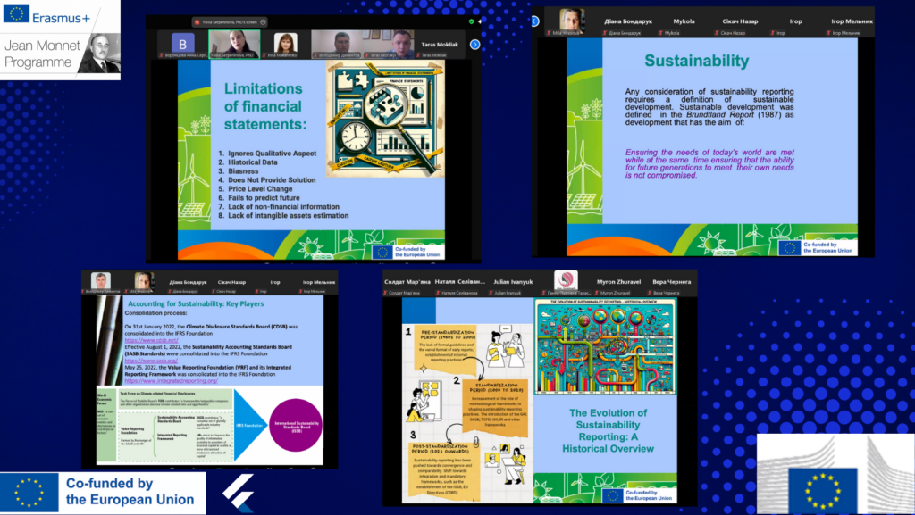This screenshot has width=915, height=515.
Task: Open options icon beside Yuliia Serpeninova's screen label
Action: tap(264, 22)
